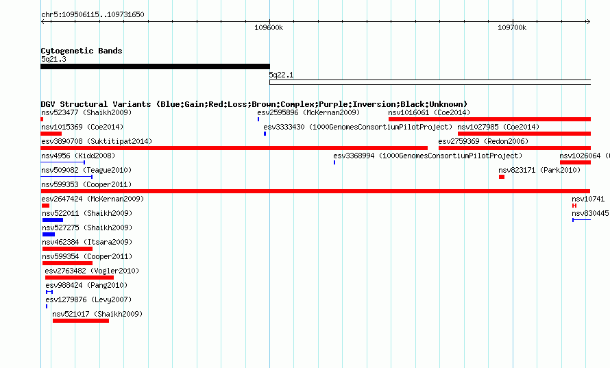Click the DGV Structural Variants track title
The width and height of the screenshot is (610, 368).
254,104
